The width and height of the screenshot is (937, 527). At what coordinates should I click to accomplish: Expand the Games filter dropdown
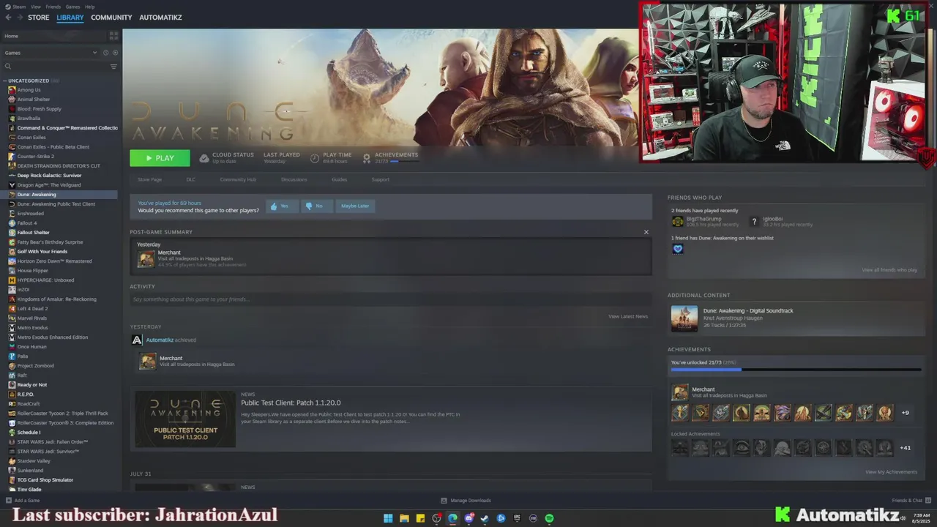(50, 53)
